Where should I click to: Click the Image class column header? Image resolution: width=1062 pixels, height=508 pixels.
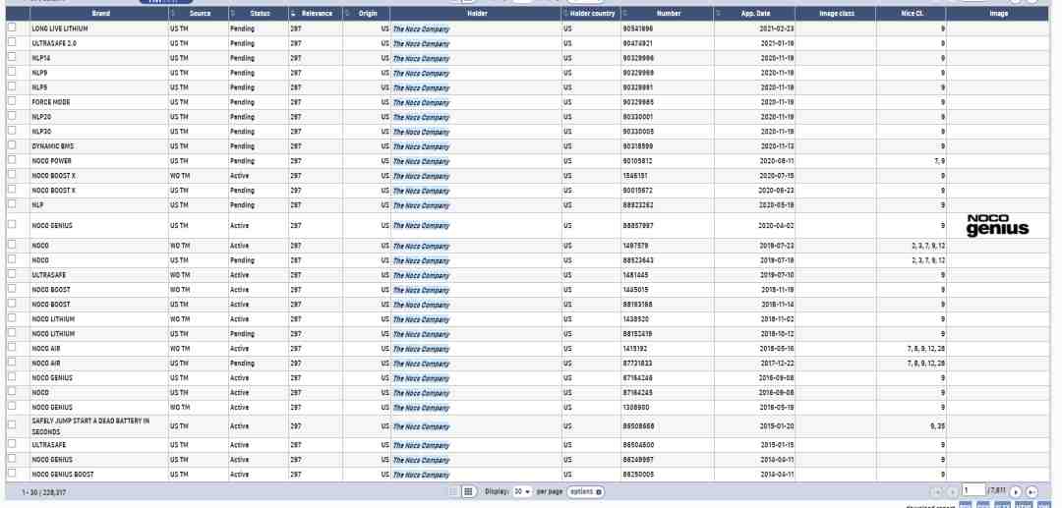836,14
